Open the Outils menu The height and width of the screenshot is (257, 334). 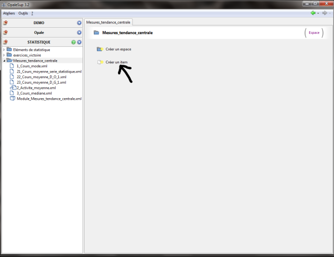click(x=23, y=13)
